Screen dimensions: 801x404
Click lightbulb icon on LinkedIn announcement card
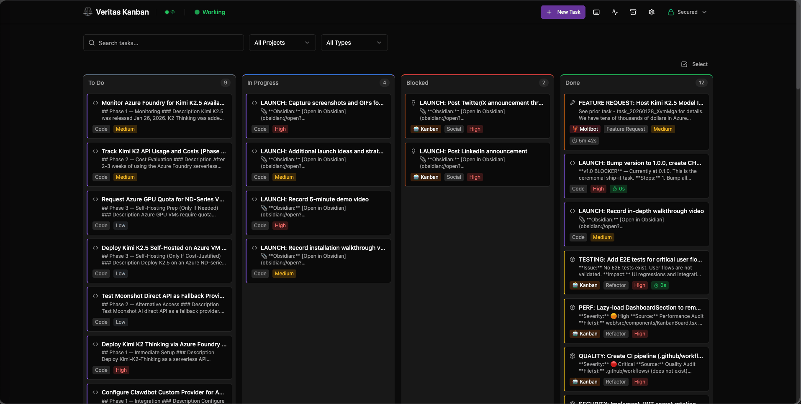(x=413, y=151)
